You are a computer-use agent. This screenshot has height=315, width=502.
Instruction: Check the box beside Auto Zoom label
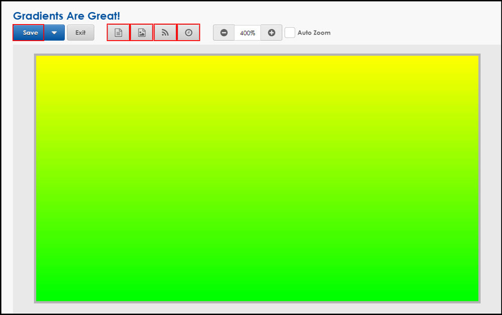290,32
